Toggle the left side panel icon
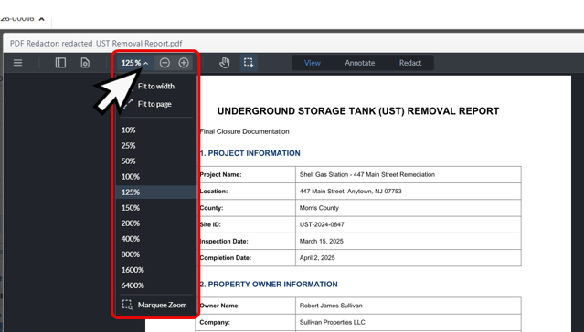This screenshot has width=584, height=332. click(60, 63)
